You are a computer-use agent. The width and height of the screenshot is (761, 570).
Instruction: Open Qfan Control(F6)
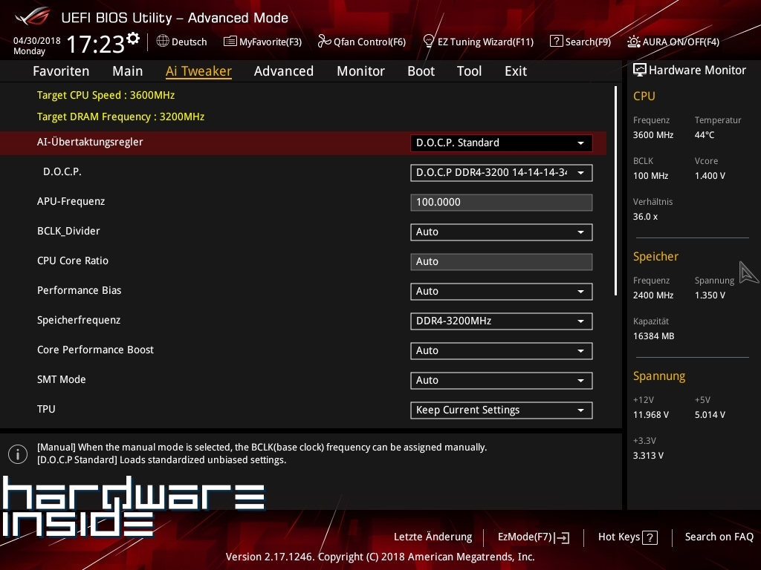[x=362, y=42]
